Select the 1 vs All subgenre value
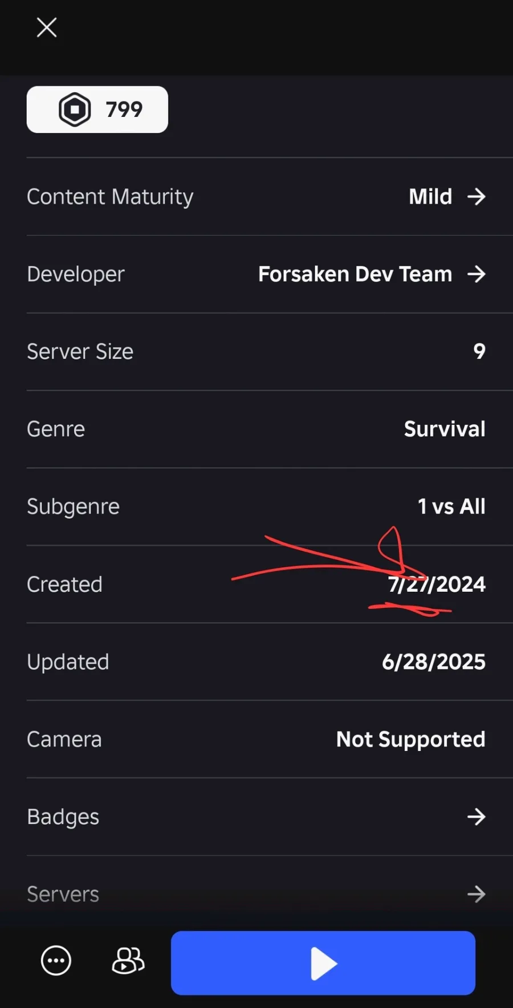Image resolution: width=513 pixels, height=1008 pixels. pyautogui.click(x=451, y=507)
